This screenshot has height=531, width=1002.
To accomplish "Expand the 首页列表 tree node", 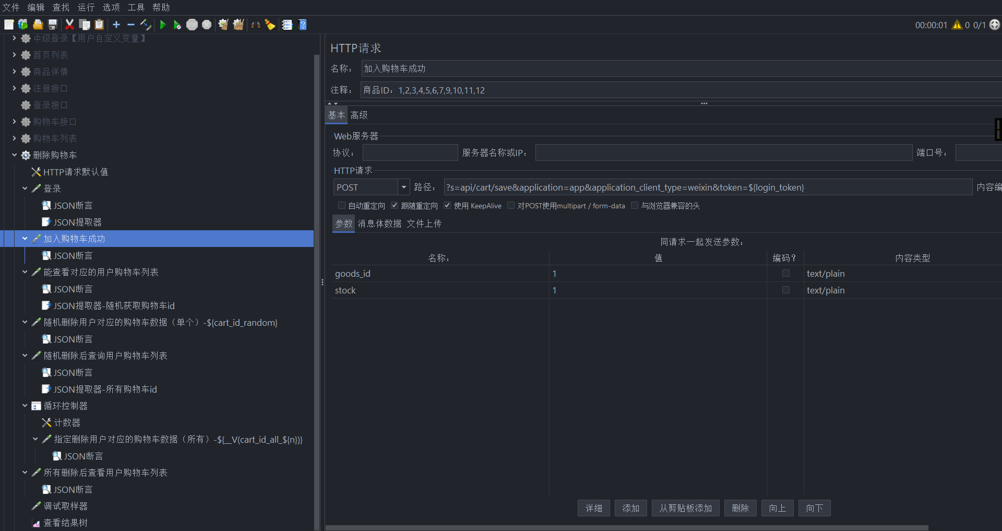I will click(14, 55).
